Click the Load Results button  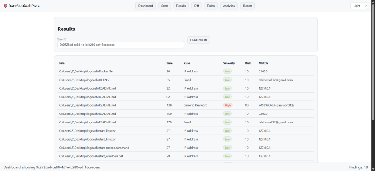coord(199,40)
